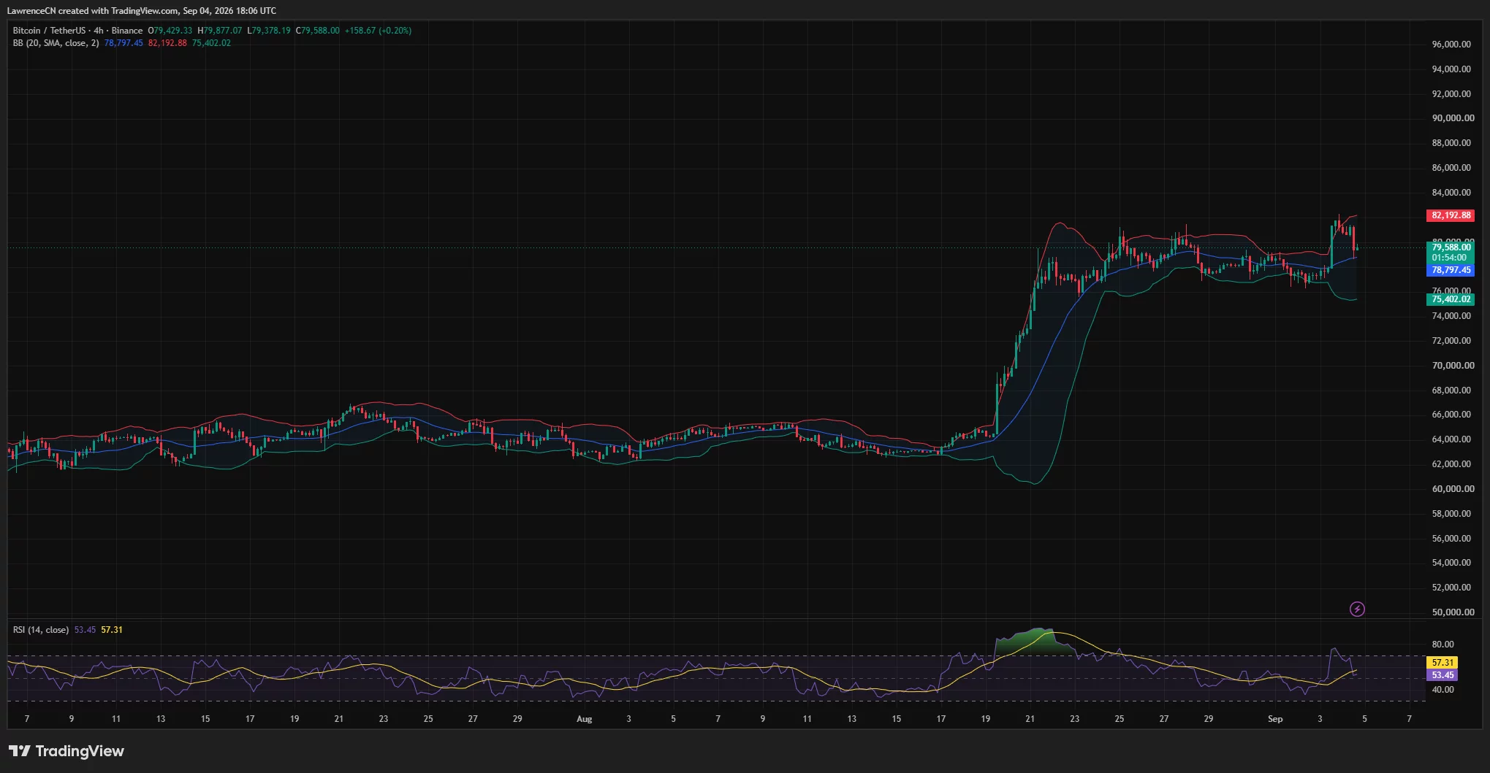Click the Sep label on time axis
This screenshot has height=773, width=1490.
[x=1275, y=719]
